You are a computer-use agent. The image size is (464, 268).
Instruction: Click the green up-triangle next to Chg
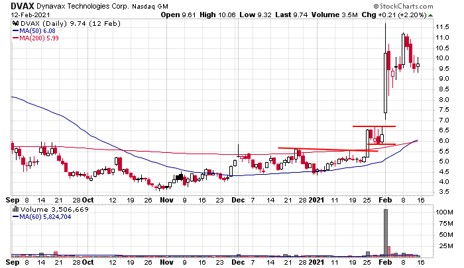[430, 15]
